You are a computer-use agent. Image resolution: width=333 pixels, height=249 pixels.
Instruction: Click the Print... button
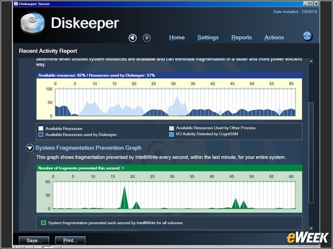click(70, 241)
